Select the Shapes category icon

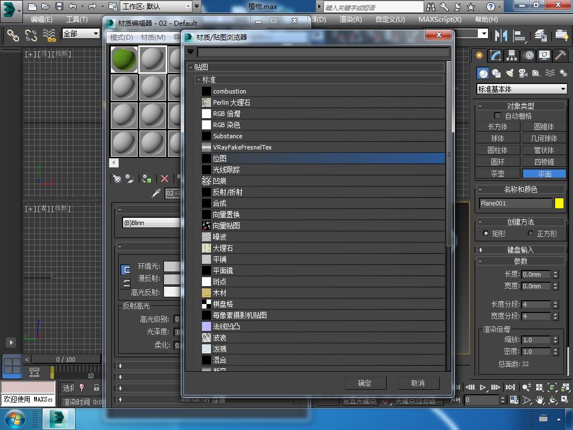[x=496, y=73]
